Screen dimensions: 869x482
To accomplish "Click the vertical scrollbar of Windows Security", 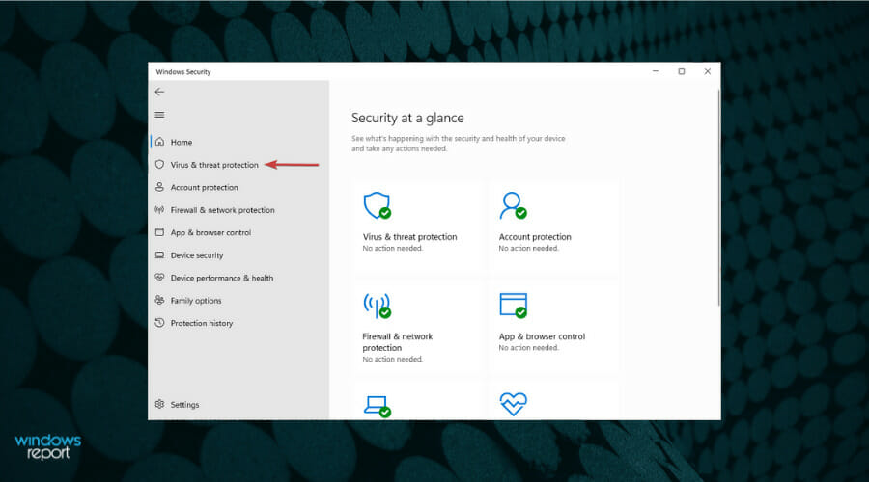I will pos(718,199).
